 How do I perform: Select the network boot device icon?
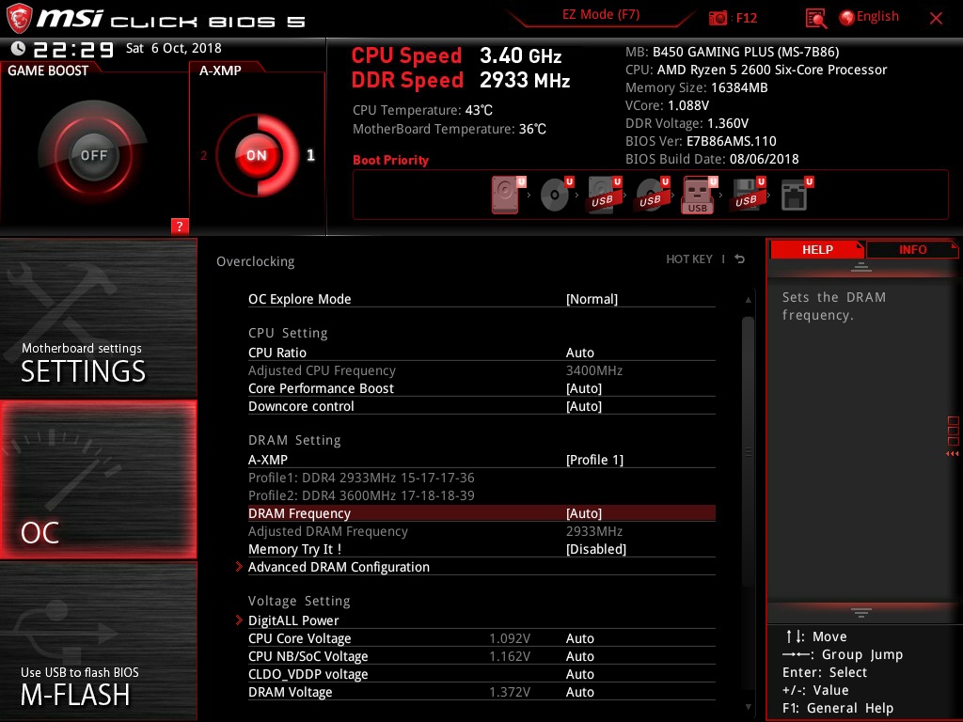(795, 195)
